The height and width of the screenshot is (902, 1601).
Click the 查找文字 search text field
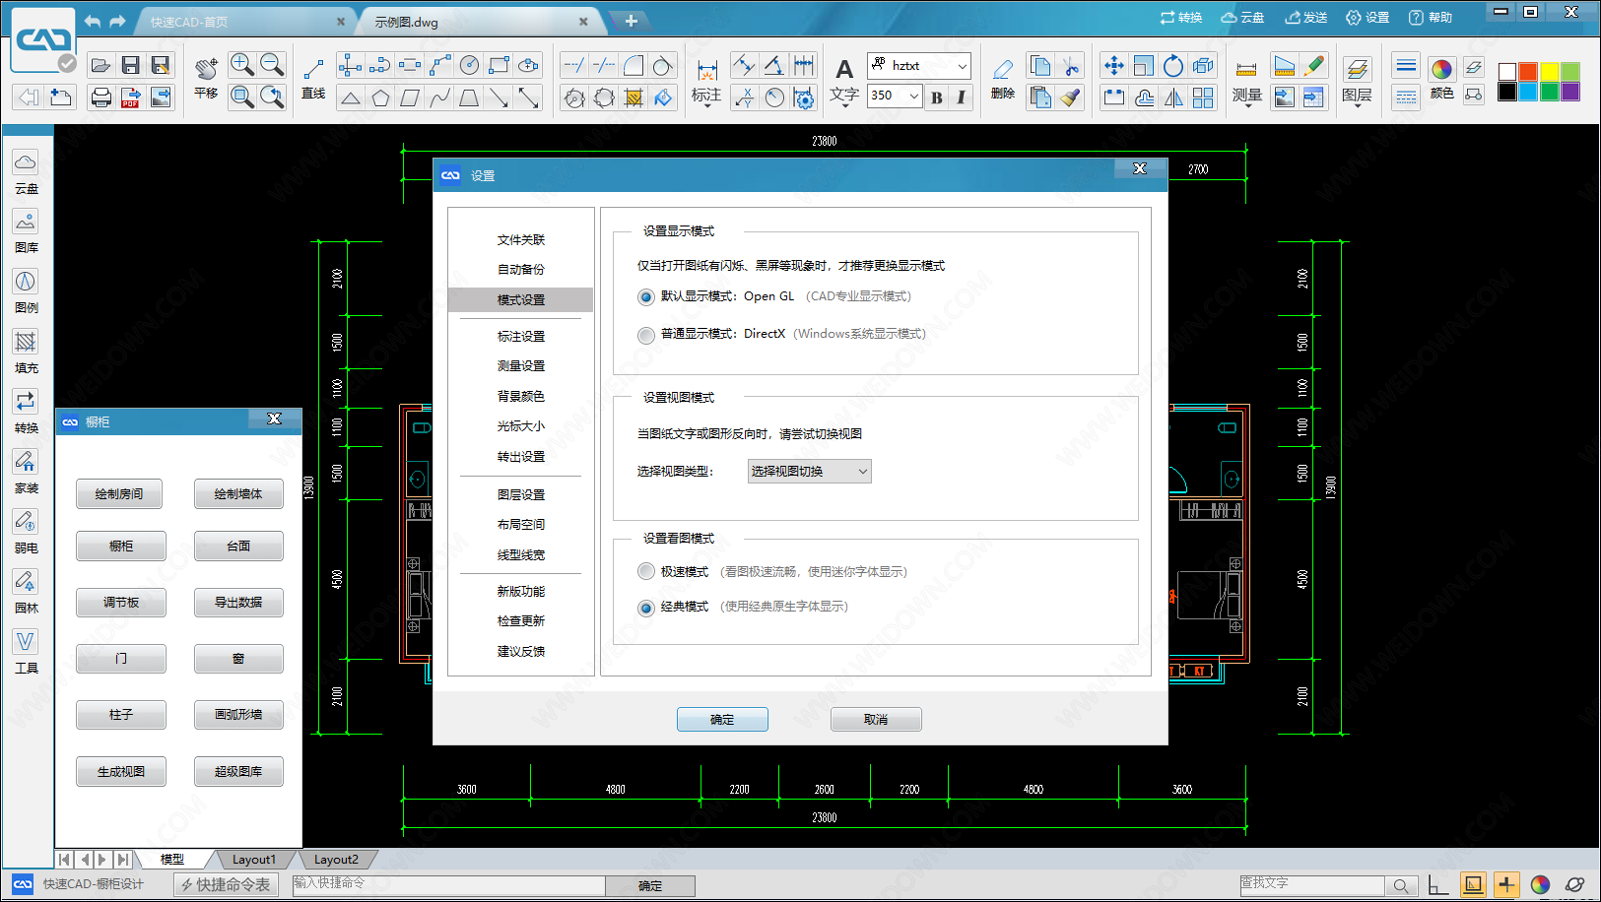click(1311, 885)
